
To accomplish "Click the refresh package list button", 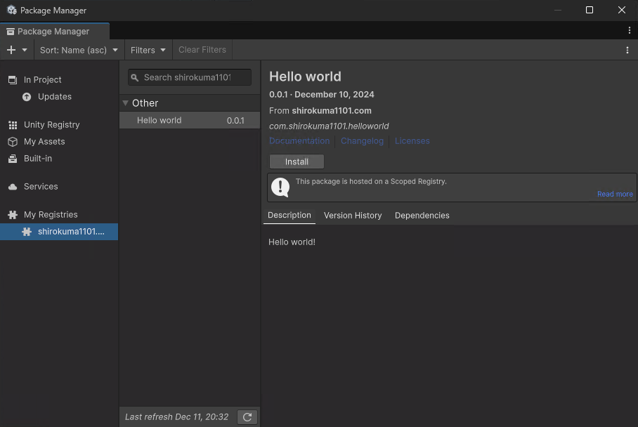I will coord(247,417).
